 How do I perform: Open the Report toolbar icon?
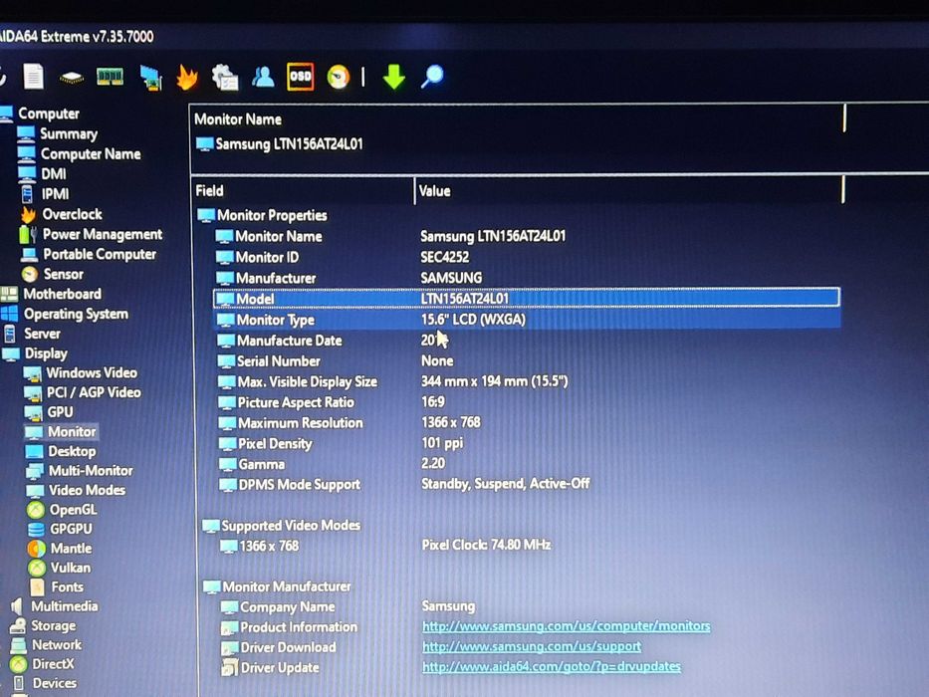pos(33,77)
